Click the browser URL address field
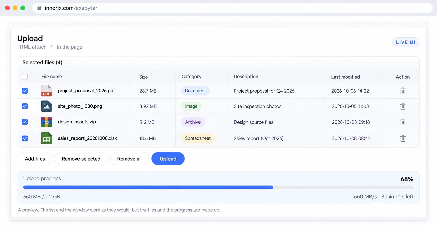The image size is (437, 227). [x=232, y=8]
